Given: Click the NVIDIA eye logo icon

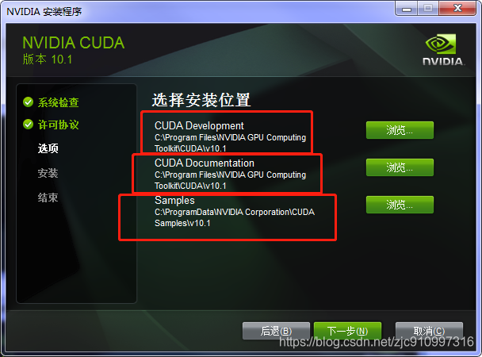Looking at the screenshot, I should click(441, 44).
